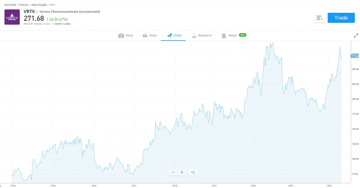Click the Vertex logo thumbnail
Viewport: 360px width, 188px height.
click(x=12, y=17)
